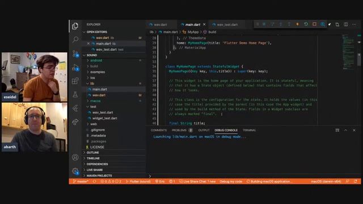Switch to wav_test.dart editor tab
The image size is (363, 204).
pyautogui.click(x=227, y=24)
